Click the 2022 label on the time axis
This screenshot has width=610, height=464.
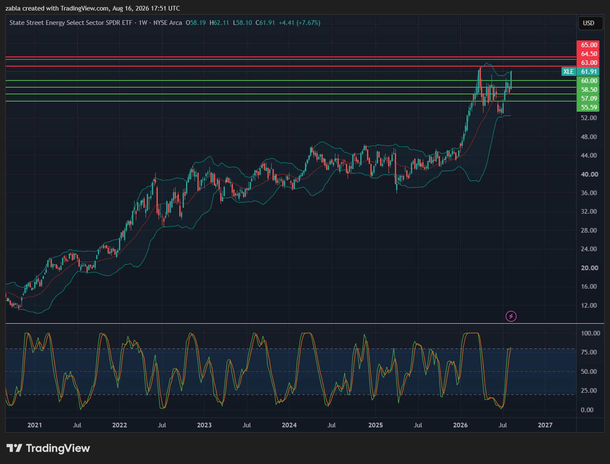[x=120, y=425]
